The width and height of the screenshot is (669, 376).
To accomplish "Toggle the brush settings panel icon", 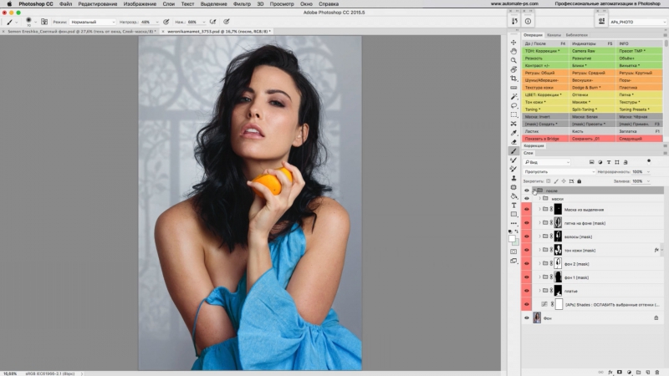I will tap(44, 22).
